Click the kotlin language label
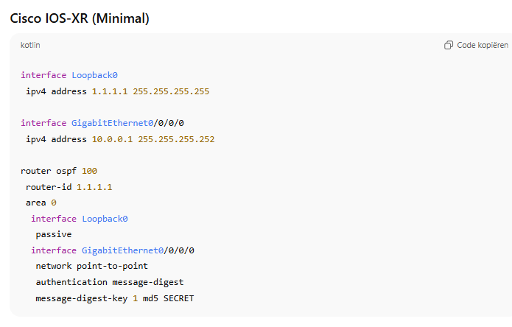Viewport: 512px width, 327px height. tap(30, 46)
